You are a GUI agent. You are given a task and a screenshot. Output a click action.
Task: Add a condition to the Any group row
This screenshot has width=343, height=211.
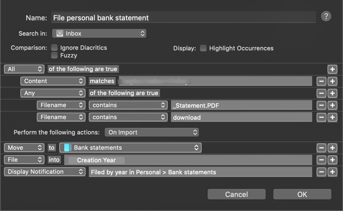click(332, 93)
